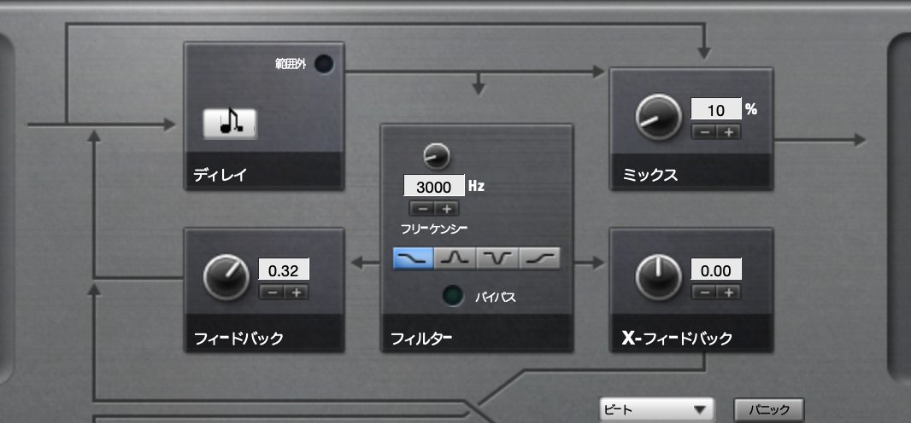Decrease frequency with minus button
The width and height of the screenshot is (911, 423).
pyautogui.click(x=422, y=209)
